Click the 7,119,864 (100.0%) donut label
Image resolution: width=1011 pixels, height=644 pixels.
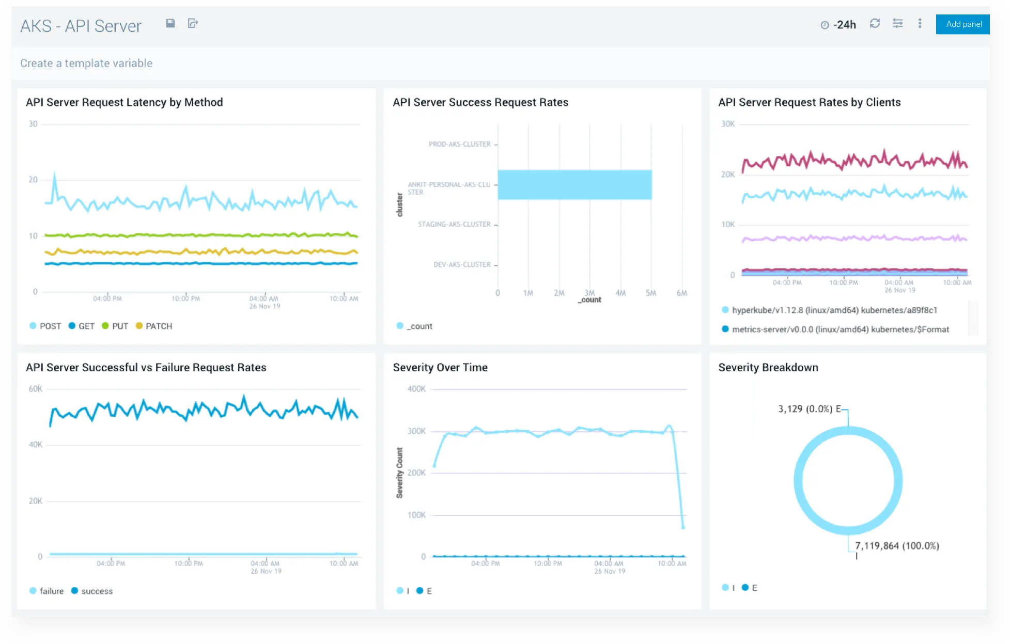pyautogui.click(x=897, y=546)
